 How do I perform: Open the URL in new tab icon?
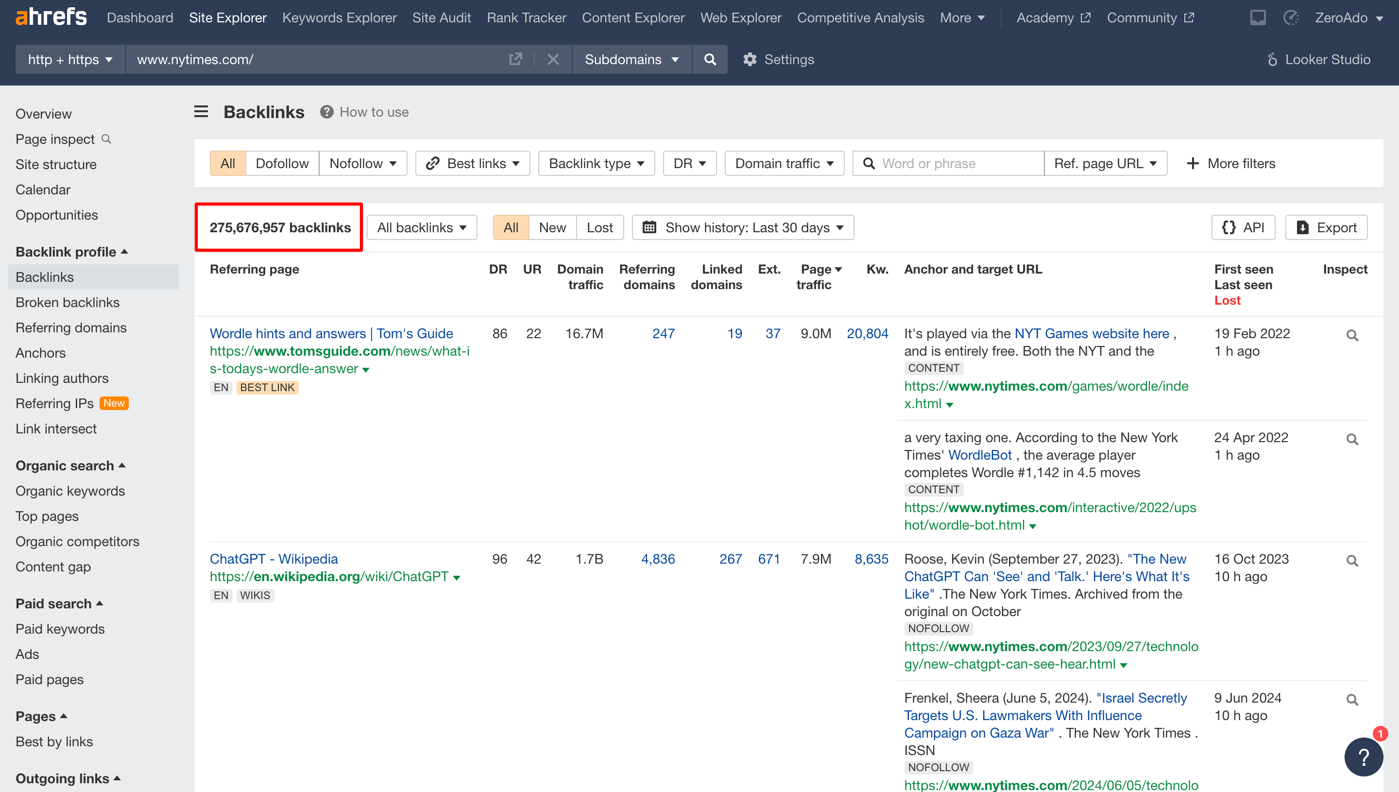point(515,59)
